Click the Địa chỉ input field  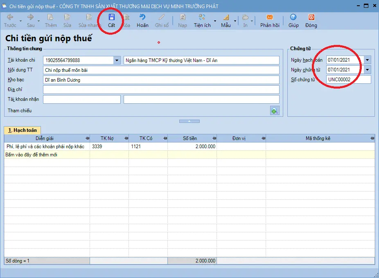(x=161, y=90)
